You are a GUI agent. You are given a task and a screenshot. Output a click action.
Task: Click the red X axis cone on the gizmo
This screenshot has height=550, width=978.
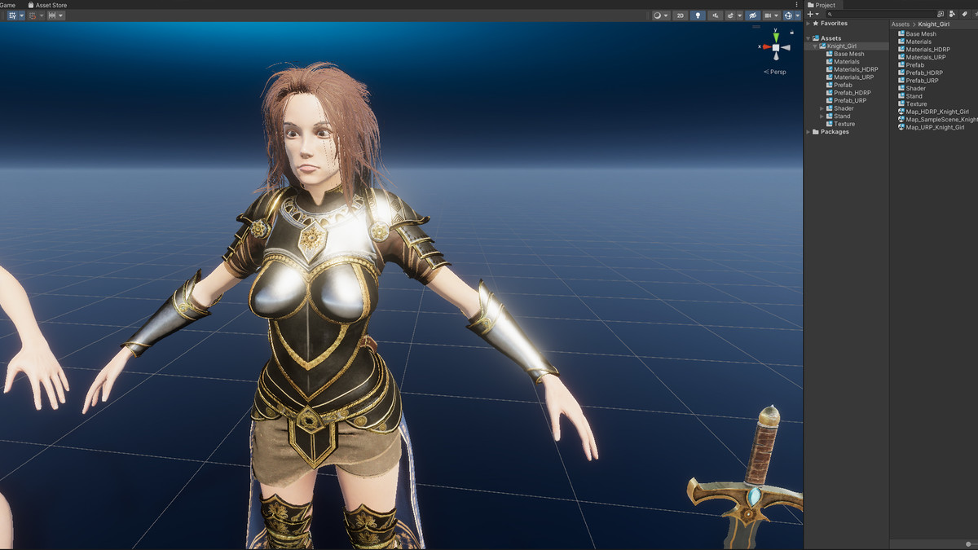click(x=767, y=46)
